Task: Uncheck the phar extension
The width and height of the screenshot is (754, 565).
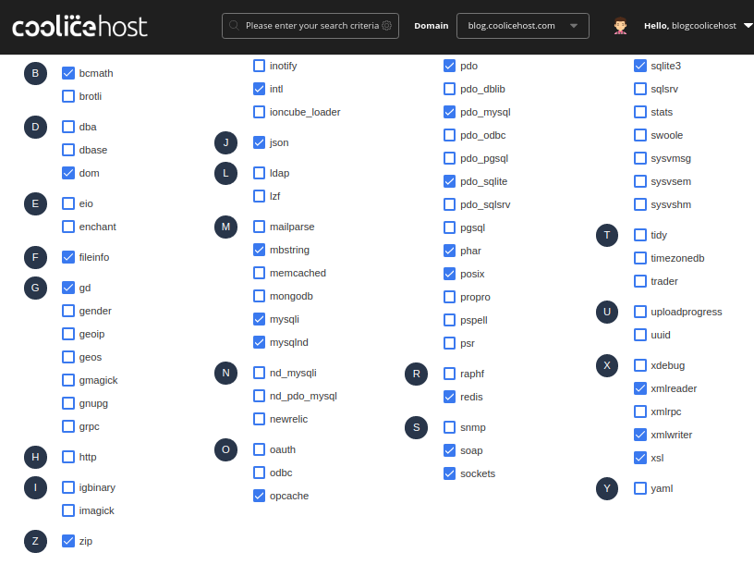Action: 450,251
